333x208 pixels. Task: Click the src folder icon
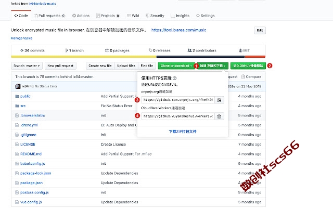click(x=17, y=106)
